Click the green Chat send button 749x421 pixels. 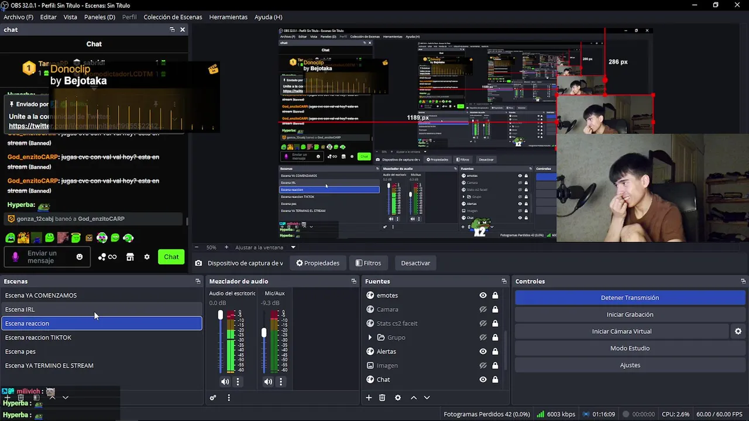click(171, 257)
